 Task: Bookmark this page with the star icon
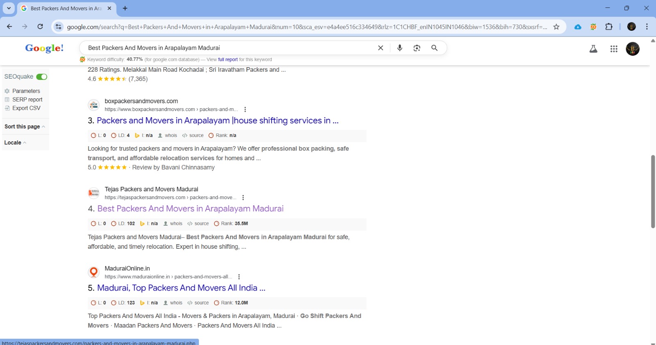click(x=556, y=27)
